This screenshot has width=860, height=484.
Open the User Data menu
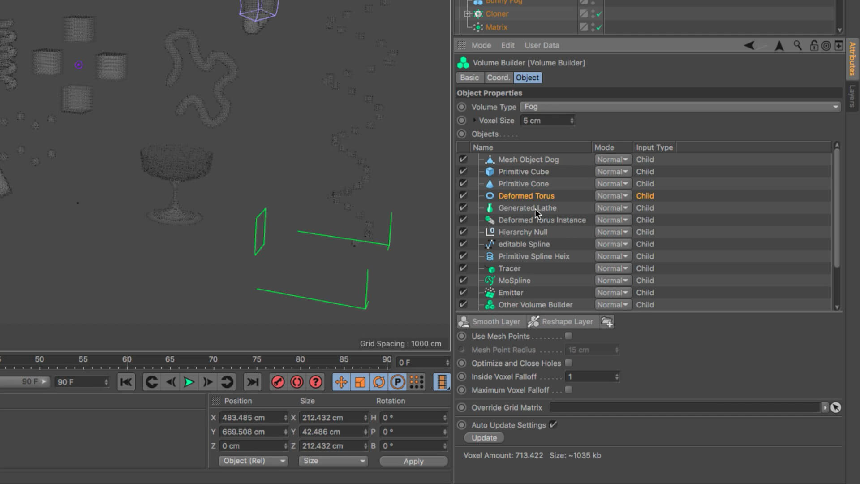point(542,45)
